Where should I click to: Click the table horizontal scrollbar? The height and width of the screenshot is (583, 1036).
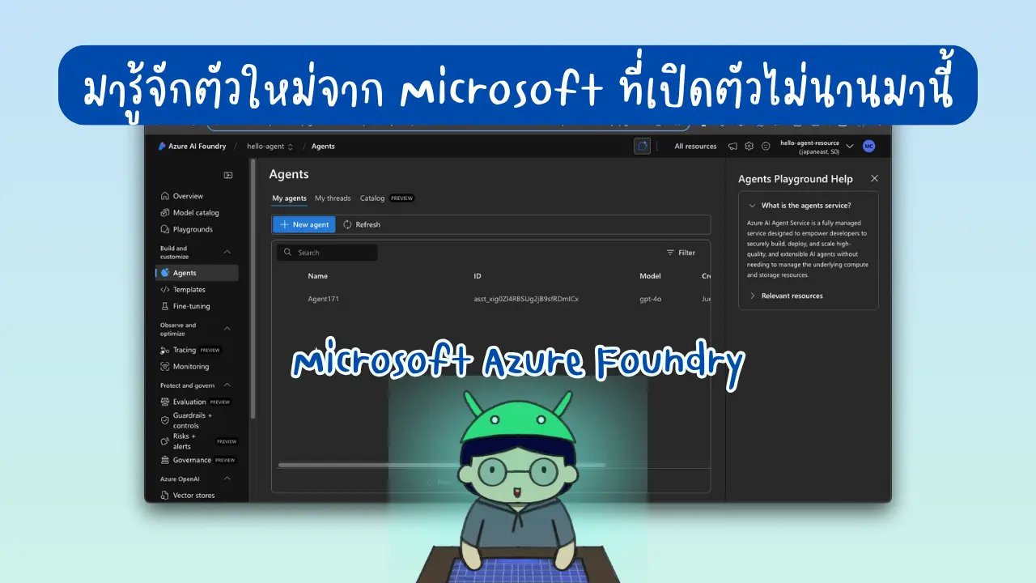(441, 465)
